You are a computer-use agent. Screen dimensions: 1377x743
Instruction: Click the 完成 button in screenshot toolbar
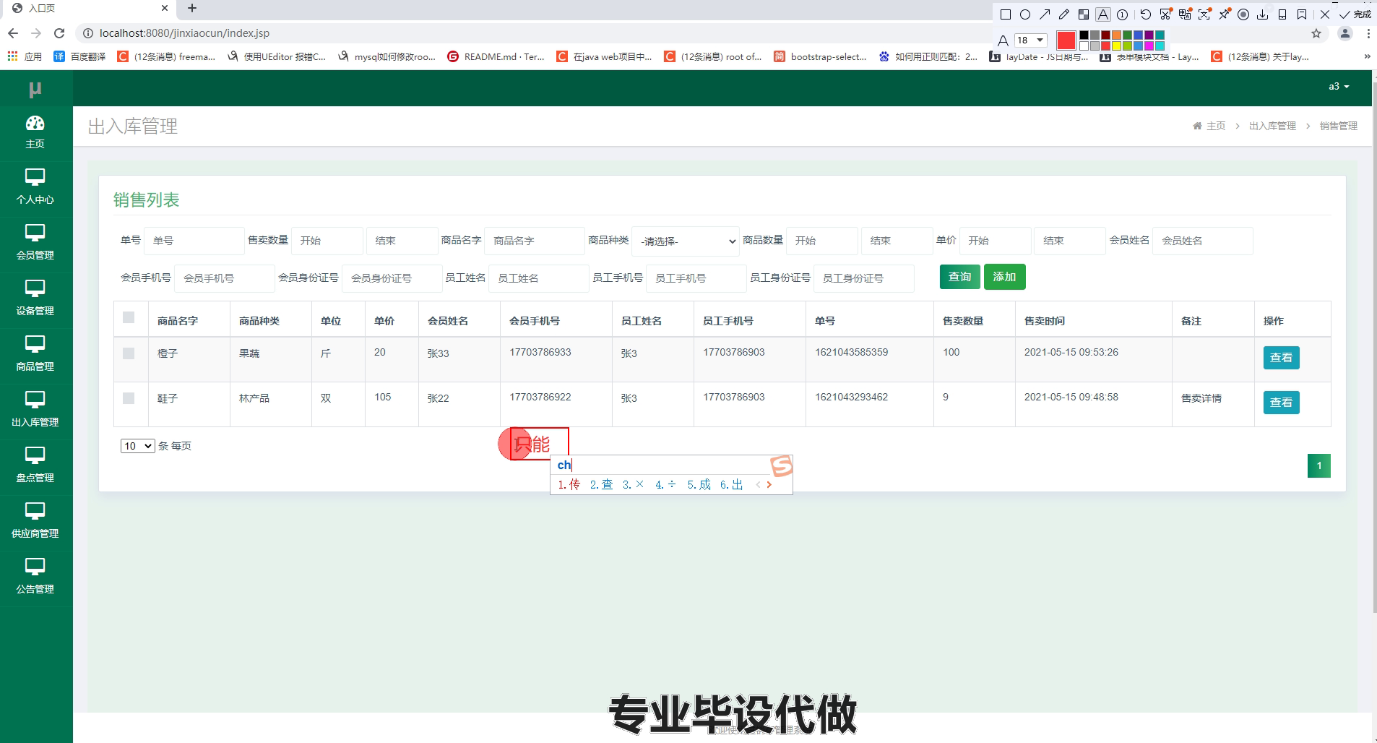[1355, 14]
